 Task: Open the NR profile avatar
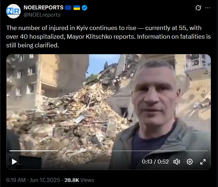coord(13,11)
